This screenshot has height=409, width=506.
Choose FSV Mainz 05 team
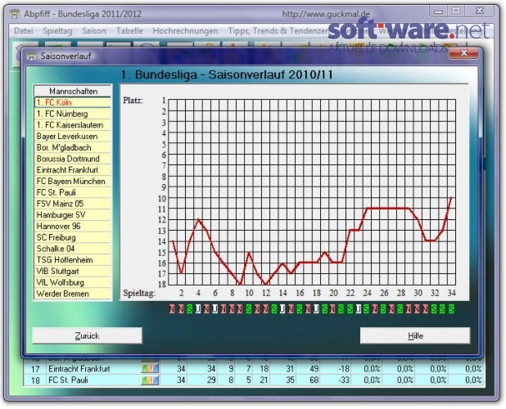[x=73, y=204]
